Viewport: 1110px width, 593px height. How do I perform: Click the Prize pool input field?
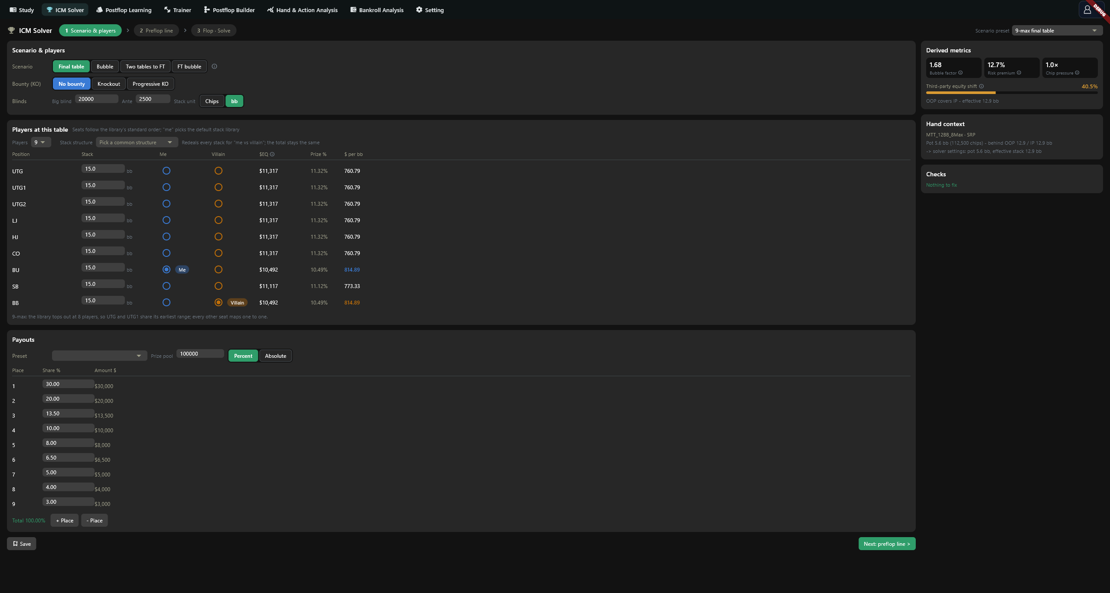[x=200, y=353]
